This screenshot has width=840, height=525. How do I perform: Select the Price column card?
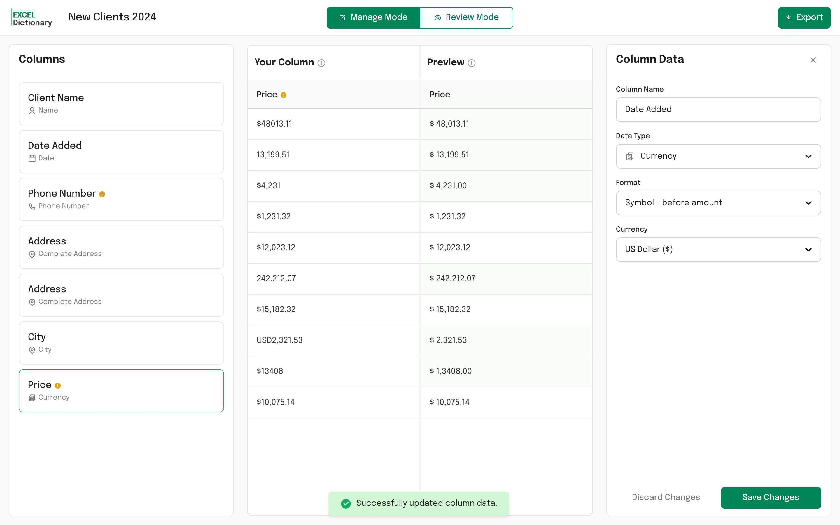(x=121, y=391)
